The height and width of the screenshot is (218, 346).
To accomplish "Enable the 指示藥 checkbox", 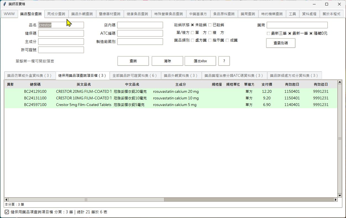I will [210, 40].
